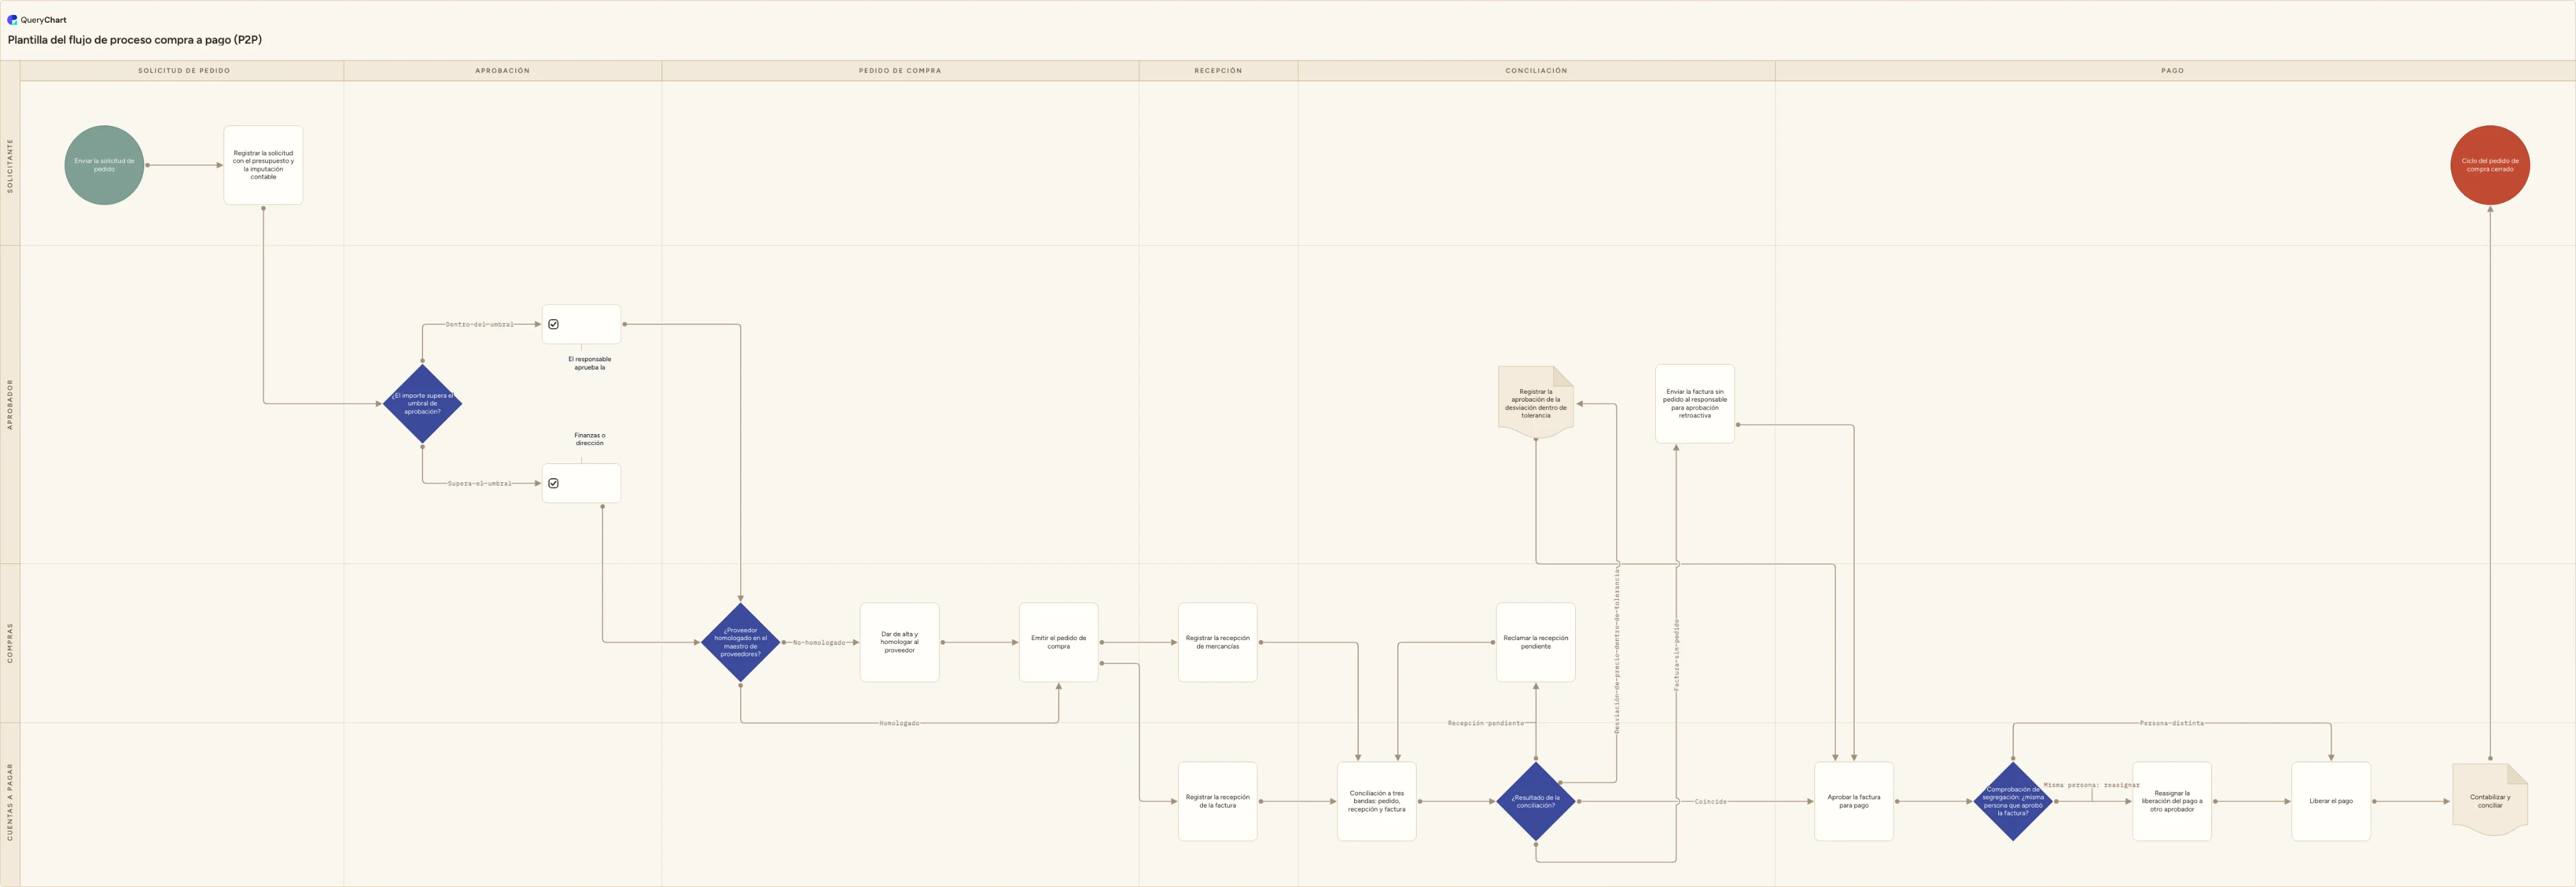Click the 'CUENTAS A PAGAR' swimlane label
The width and height of the screenshot is (2576, 887).
10,801
